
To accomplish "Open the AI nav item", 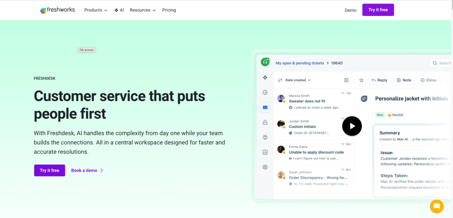I will pyautogui.click(x=119, y=10).
